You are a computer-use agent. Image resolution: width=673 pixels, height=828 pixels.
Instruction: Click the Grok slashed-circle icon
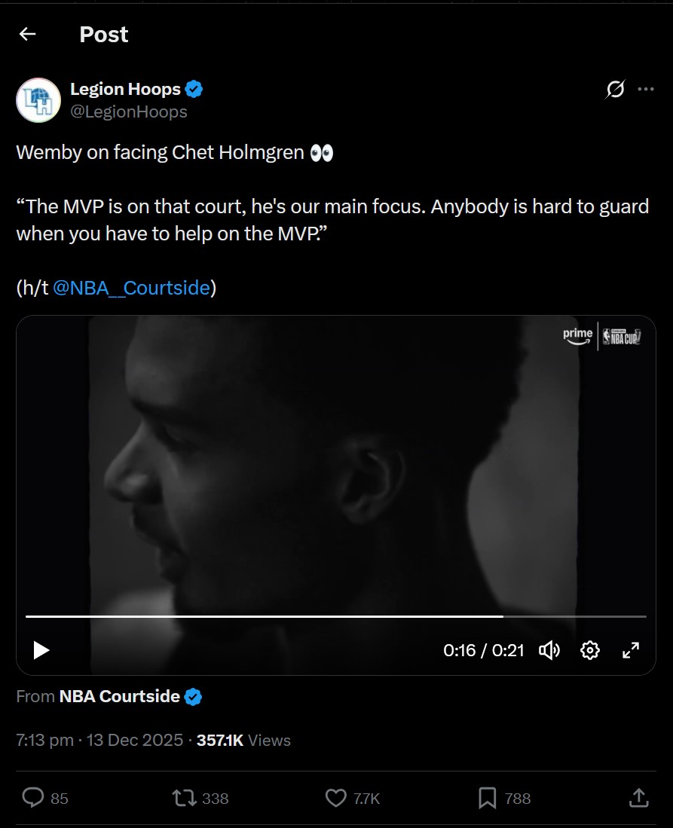pyautogui.click(x=616, y=89)
